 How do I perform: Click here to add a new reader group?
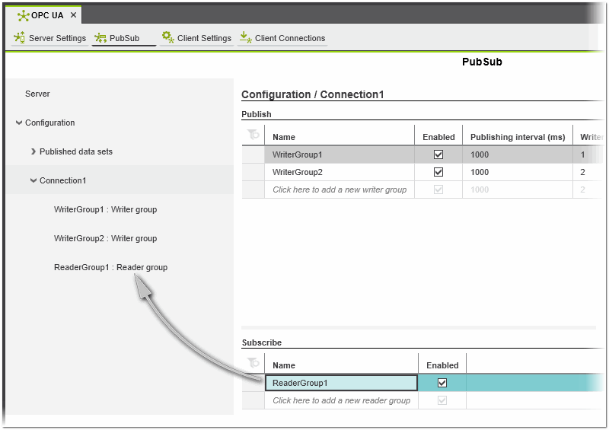click(341, 400)
